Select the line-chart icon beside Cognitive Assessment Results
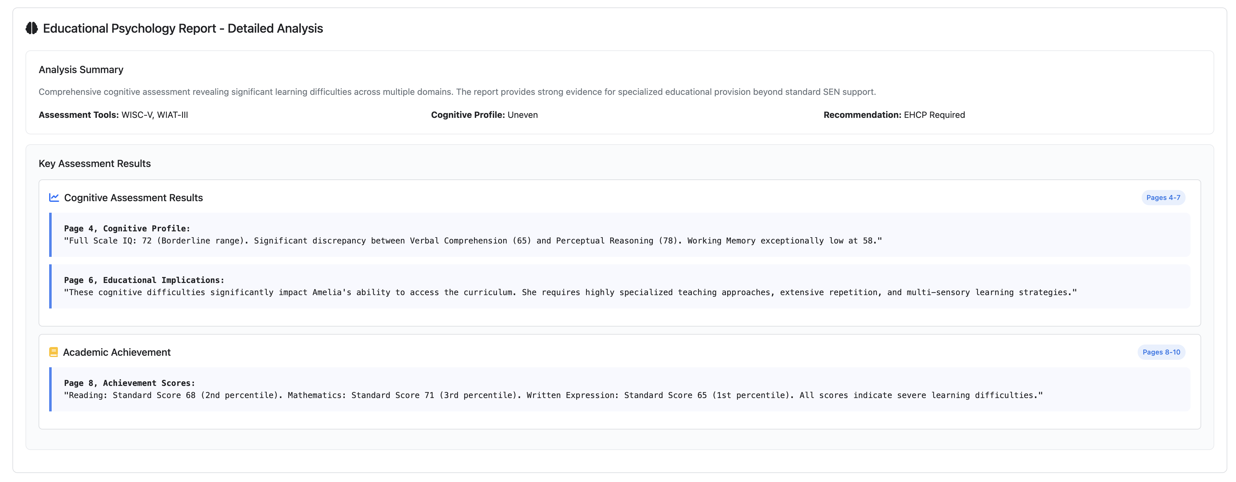 (54, 197)
